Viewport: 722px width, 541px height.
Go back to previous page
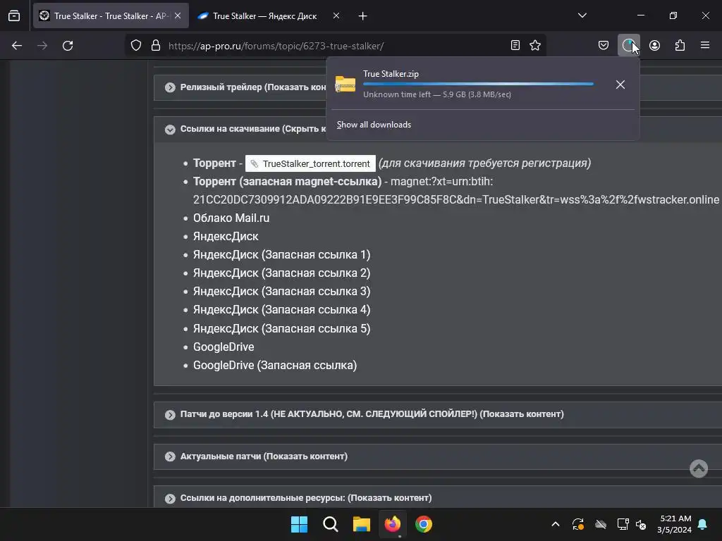pyautogui.click(x=17, y=46)
